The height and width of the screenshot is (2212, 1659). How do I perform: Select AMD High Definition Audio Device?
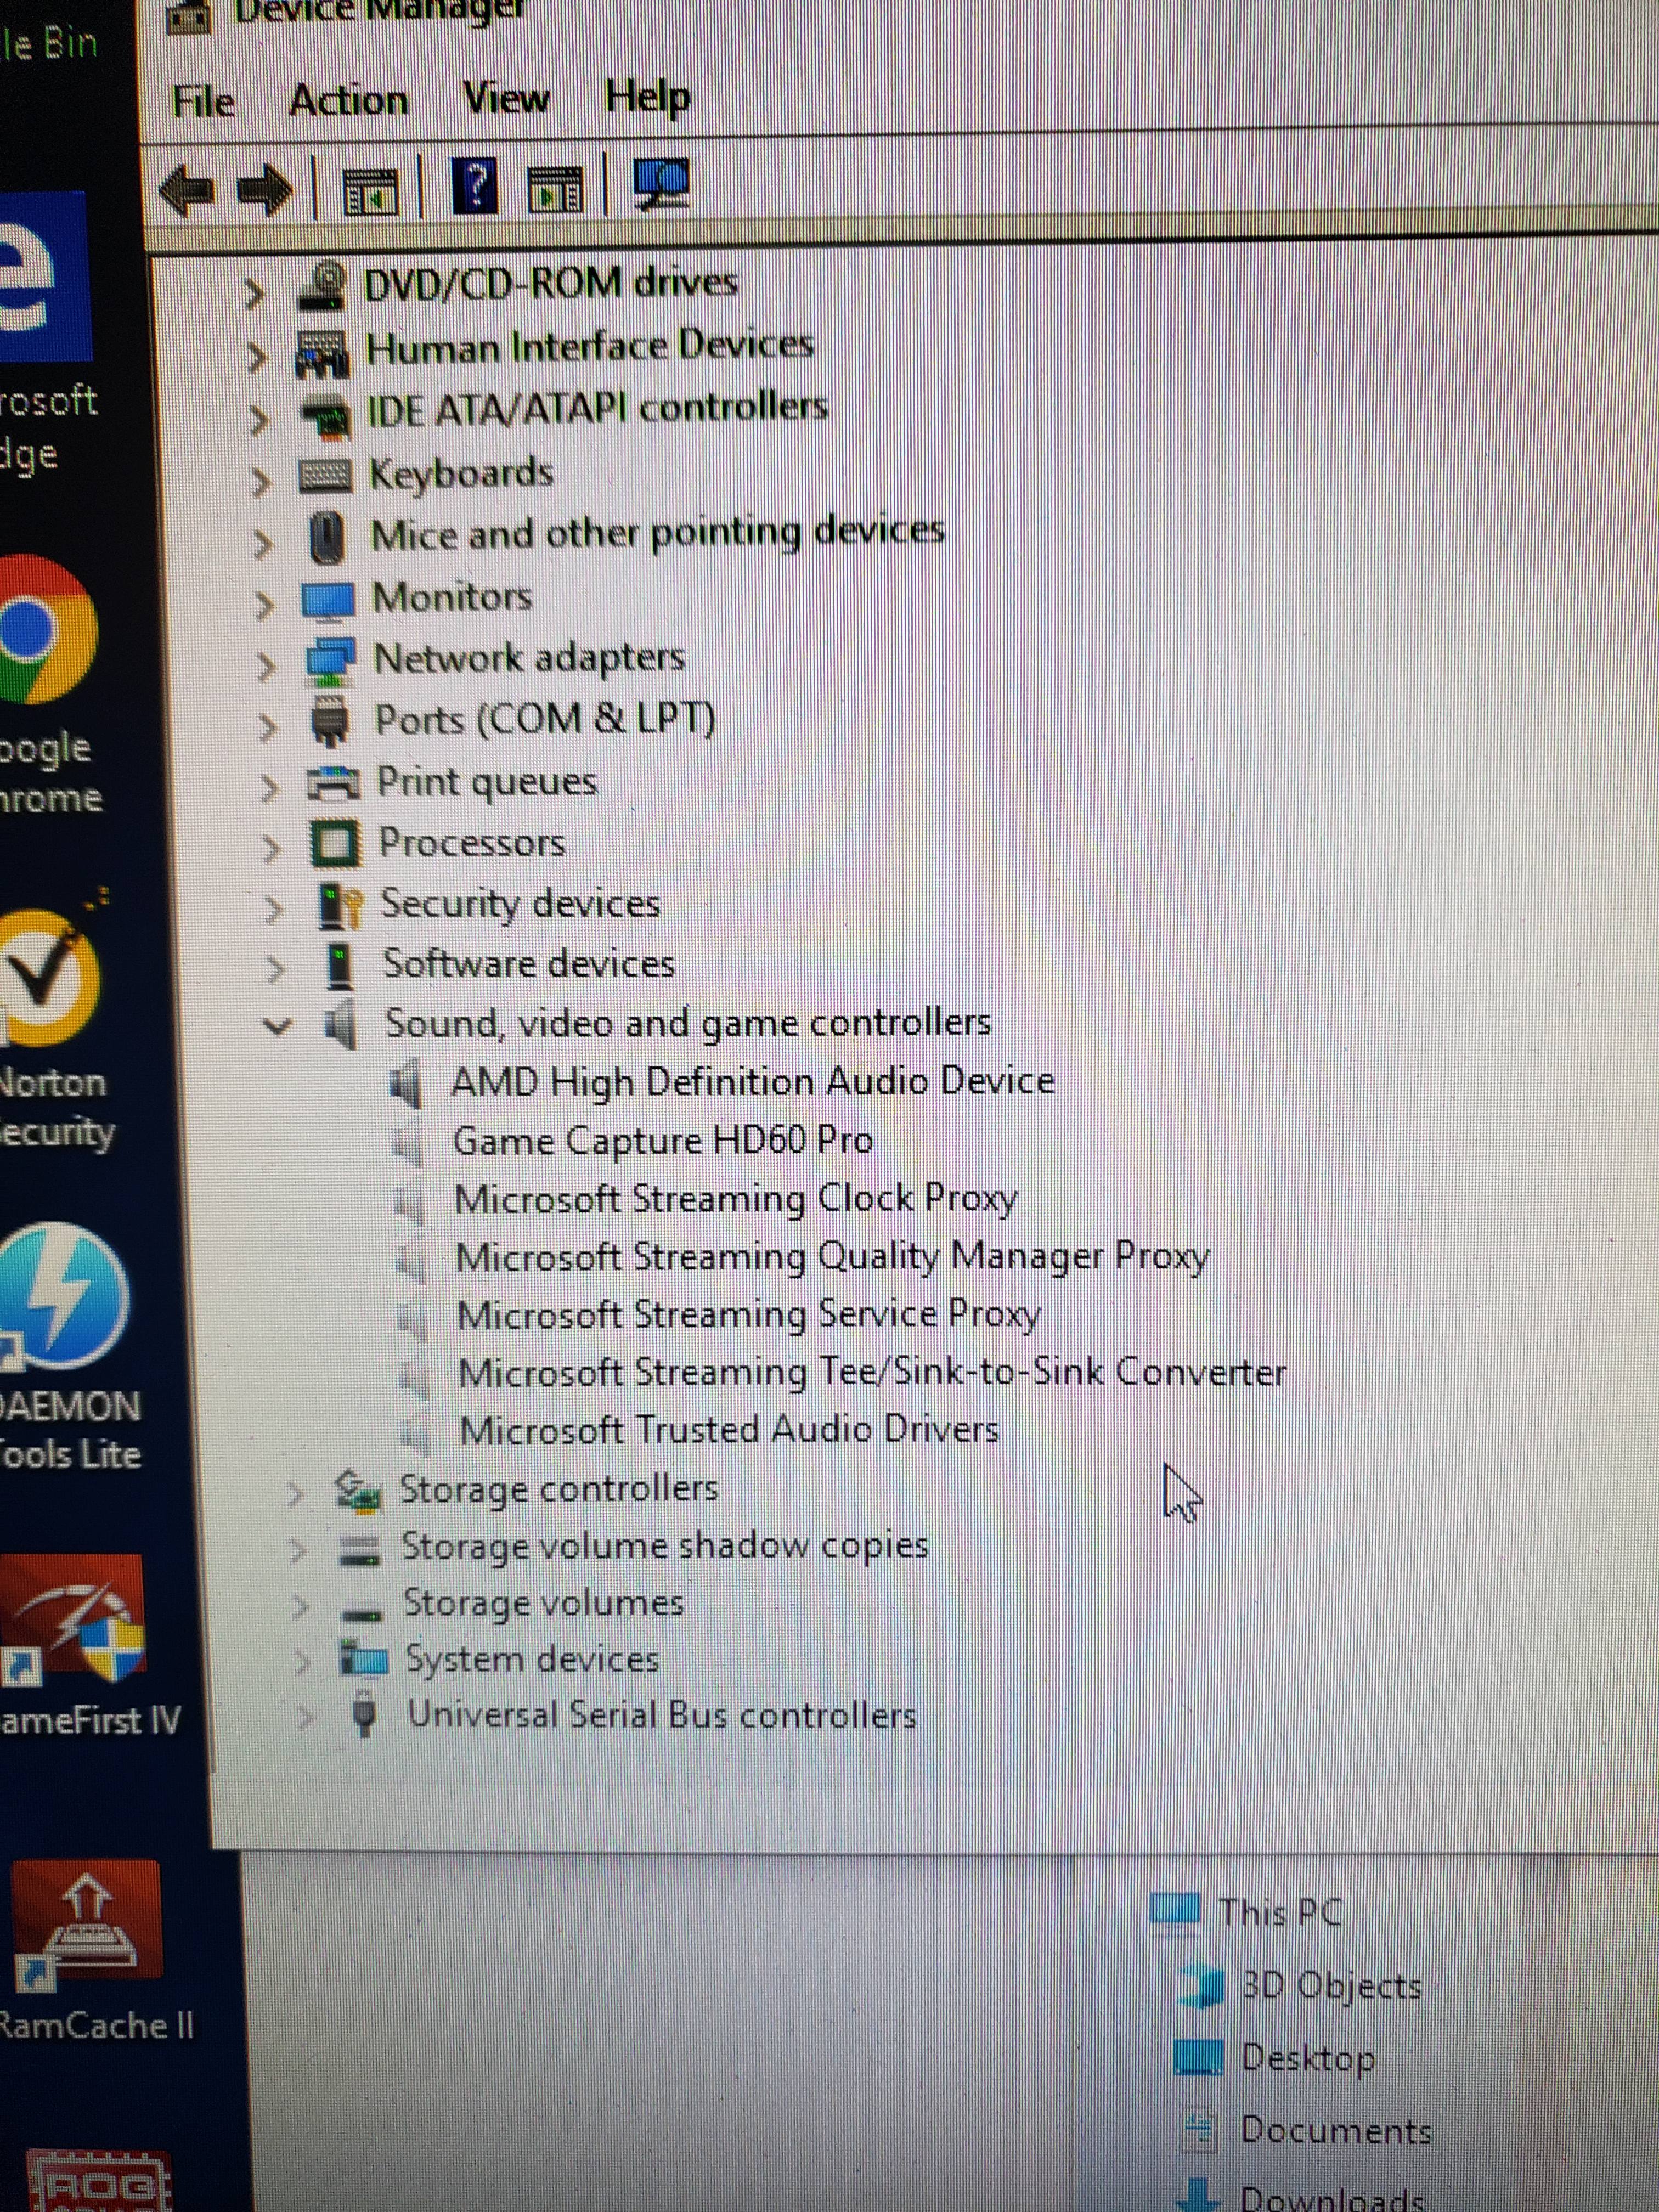tap(752, 1081)
